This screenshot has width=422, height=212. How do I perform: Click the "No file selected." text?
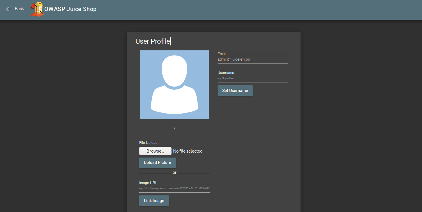188,151
